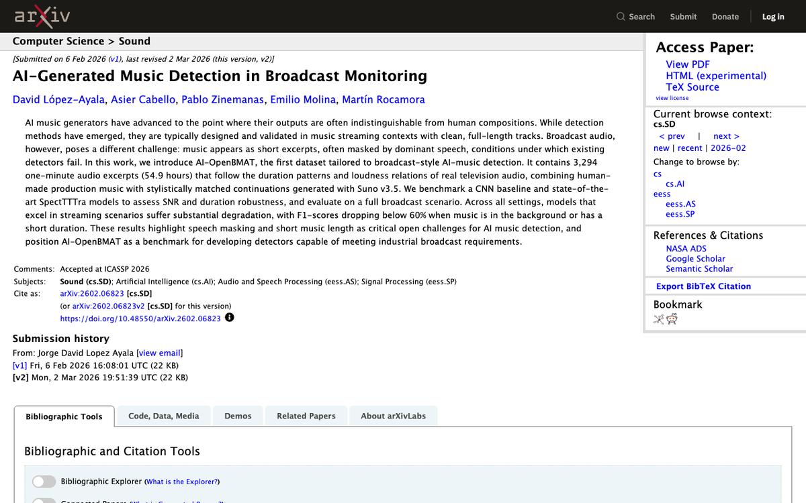
Task: Open author Emilio Molina
Action: 302,100
